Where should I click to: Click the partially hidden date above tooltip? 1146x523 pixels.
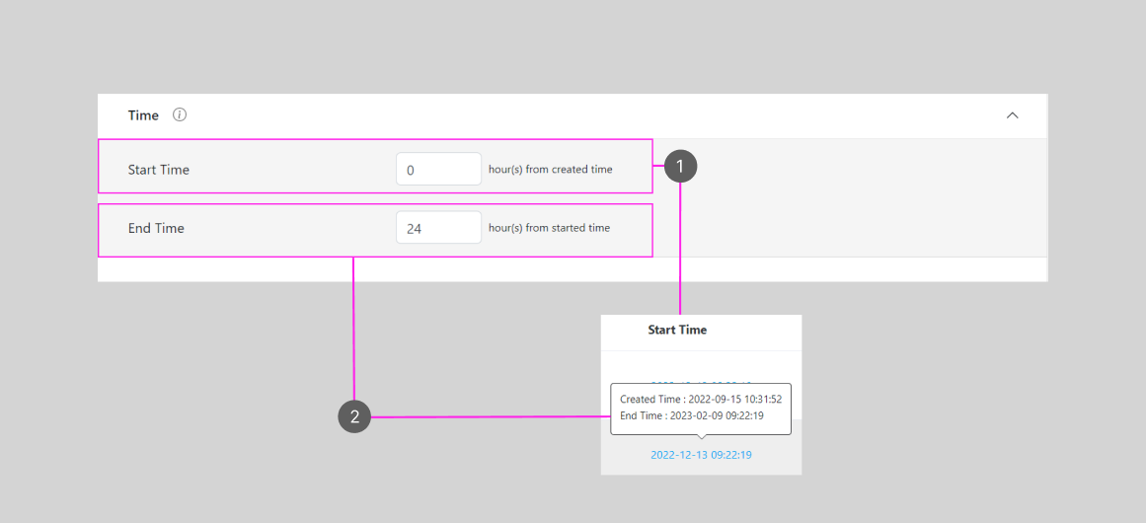click(701, 380)
